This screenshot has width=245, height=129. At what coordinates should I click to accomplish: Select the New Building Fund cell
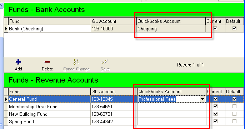pyautogui.click(x=49, y=114)
